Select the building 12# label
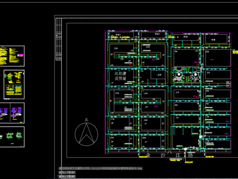Image resolution: width=238 pixels, height=179 pixels. (148, 47)
